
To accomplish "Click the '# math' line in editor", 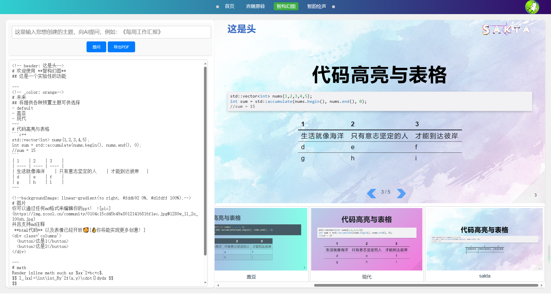I will point(19,268).
